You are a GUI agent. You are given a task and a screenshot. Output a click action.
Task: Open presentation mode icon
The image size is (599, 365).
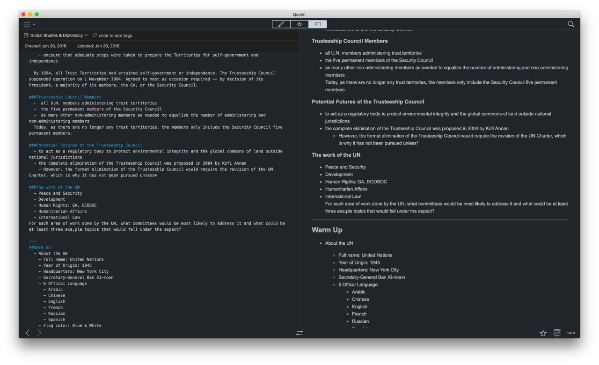(x=557, y=333)
